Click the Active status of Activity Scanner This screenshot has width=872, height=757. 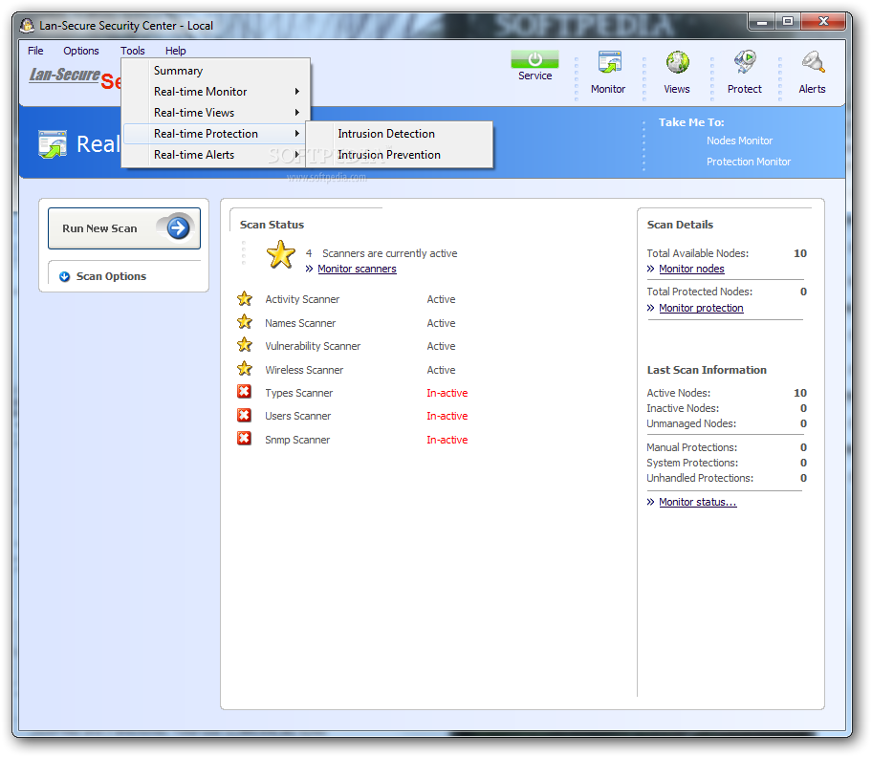(x=441, y=299)
